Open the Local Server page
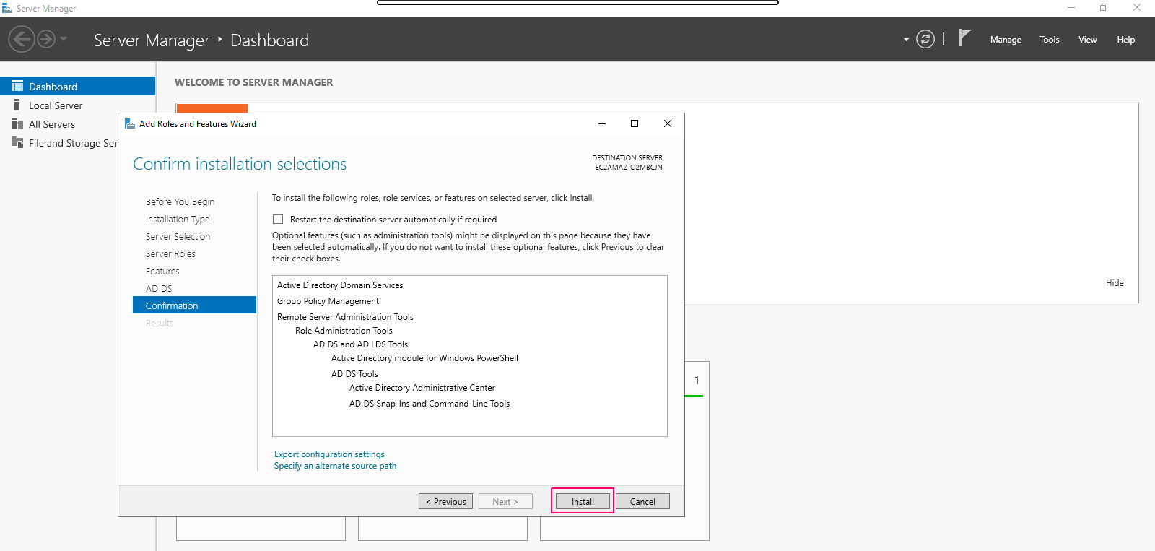This screenshot has width=1155, height=551. pyautogui.click(x=56, y=105)
